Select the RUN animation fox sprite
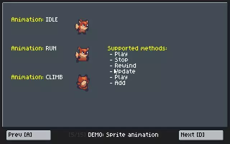 pyautogui.click(x=82, y=54)
